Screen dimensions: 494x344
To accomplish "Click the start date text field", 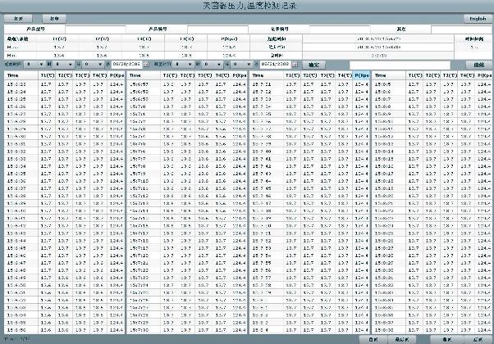I will 127,64.
